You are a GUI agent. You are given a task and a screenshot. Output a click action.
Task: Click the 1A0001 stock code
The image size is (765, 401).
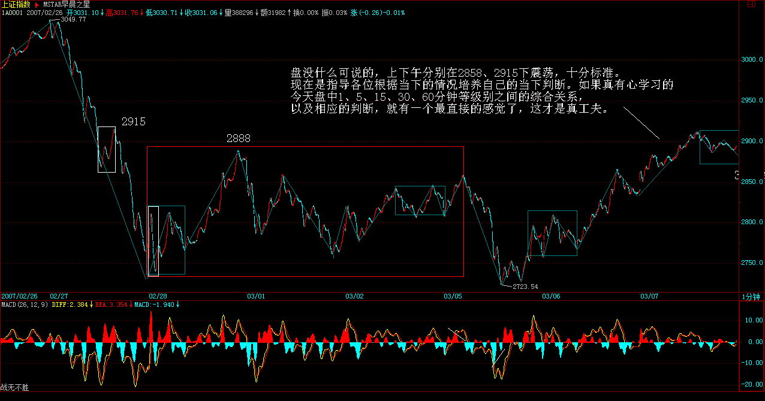point(11,13)
